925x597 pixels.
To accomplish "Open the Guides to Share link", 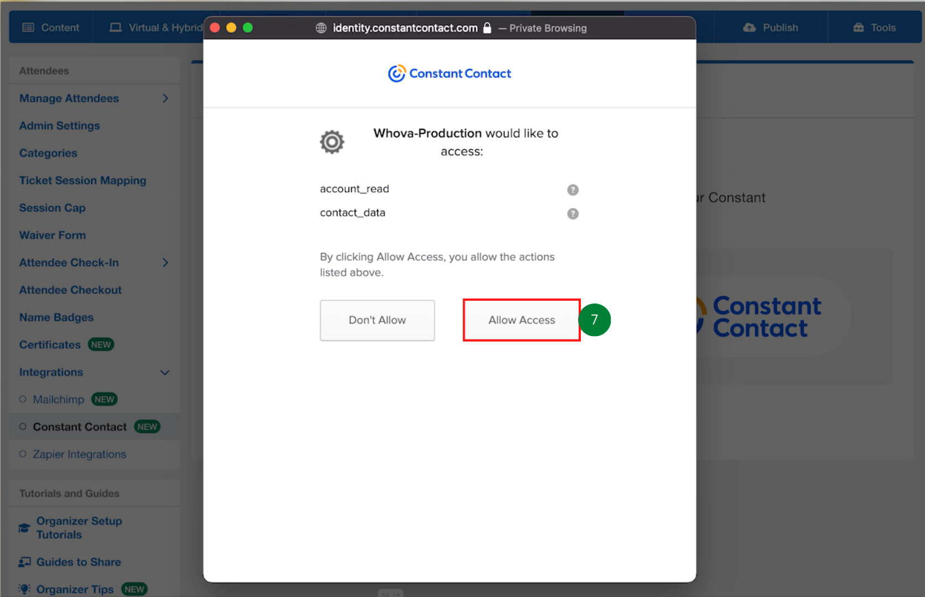I will tap(79, 562).
